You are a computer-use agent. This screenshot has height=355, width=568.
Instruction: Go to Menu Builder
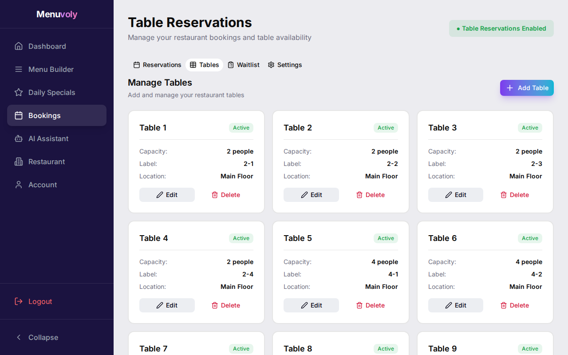pos(57,69)
